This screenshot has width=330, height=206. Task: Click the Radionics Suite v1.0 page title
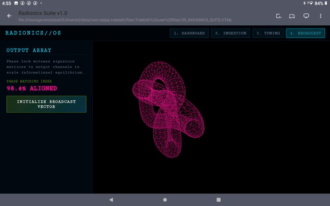tap(43, 13)
